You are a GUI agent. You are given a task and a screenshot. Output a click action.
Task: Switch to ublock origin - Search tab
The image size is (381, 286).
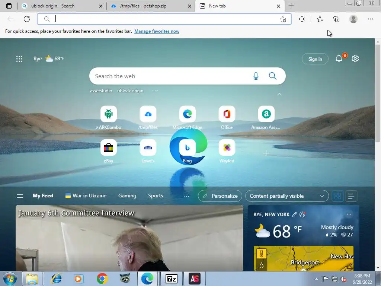(62, 6)
